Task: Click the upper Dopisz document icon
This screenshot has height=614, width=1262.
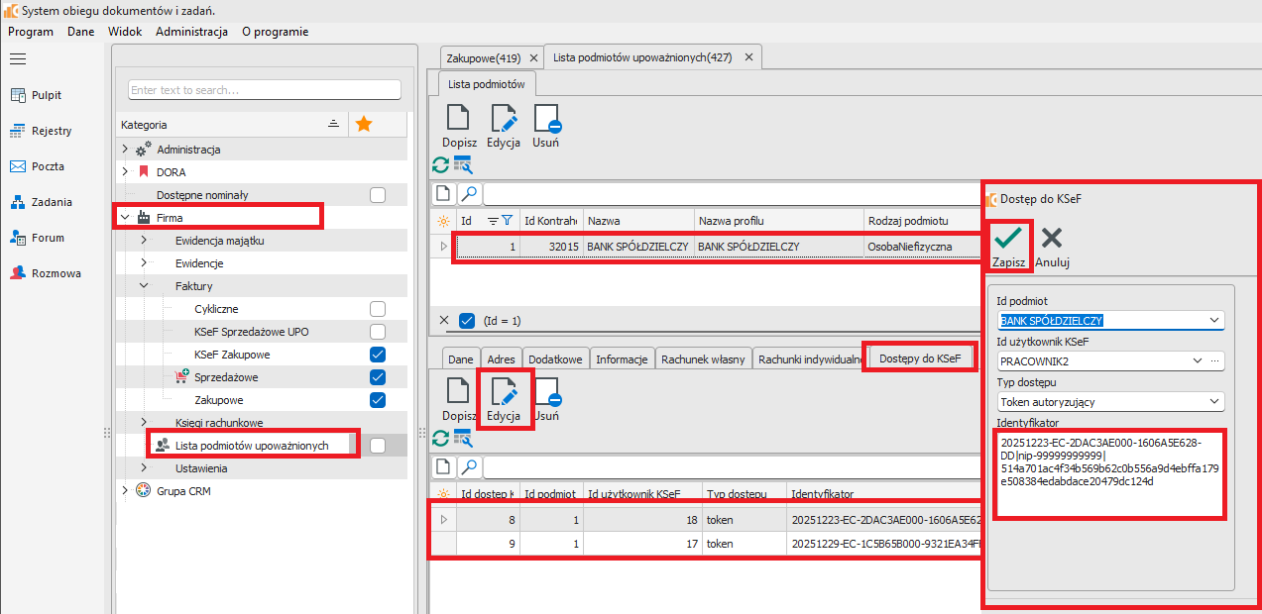Action: coord(457,118)
